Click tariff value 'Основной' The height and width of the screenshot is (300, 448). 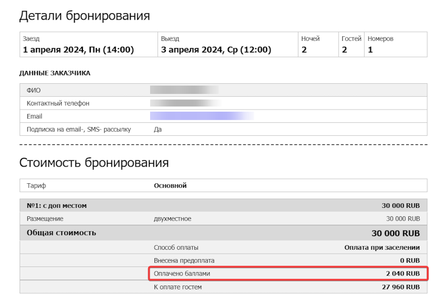170,186
